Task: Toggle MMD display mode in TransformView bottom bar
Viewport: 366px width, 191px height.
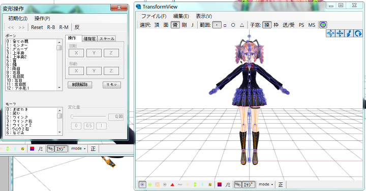Action: click(x=237, y=184)
